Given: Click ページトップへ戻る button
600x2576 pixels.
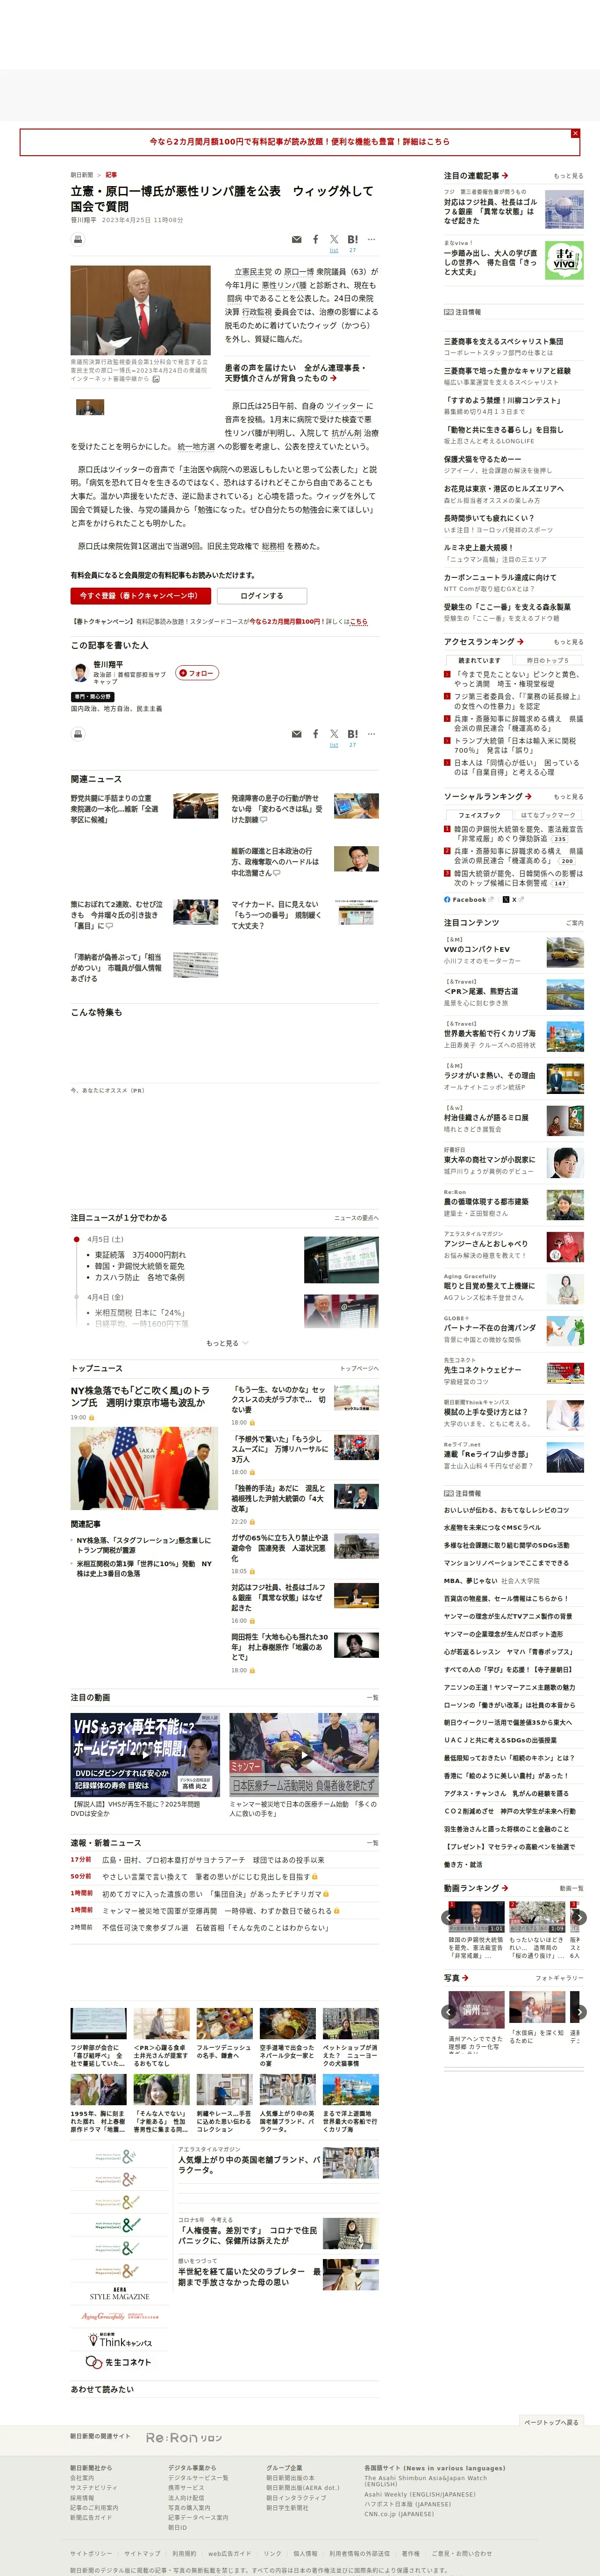Looking at the screenshot, I should click(552, 2422).
